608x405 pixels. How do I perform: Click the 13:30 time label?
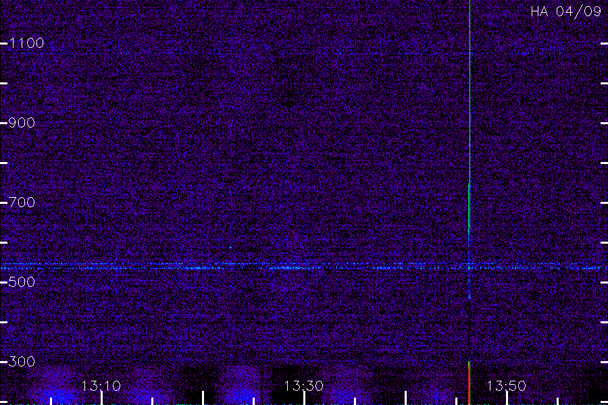coord(303,386)
